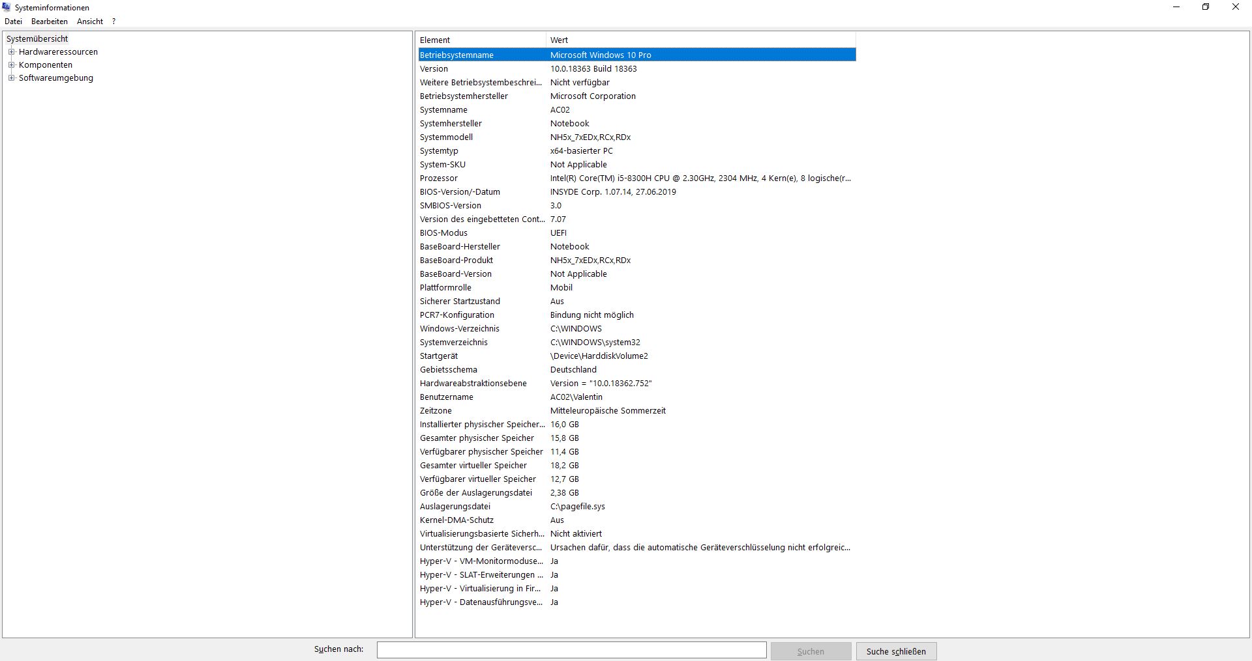Select the Hyper-V - VM-Monitormoduserweiterungen row

pos(637,561)
